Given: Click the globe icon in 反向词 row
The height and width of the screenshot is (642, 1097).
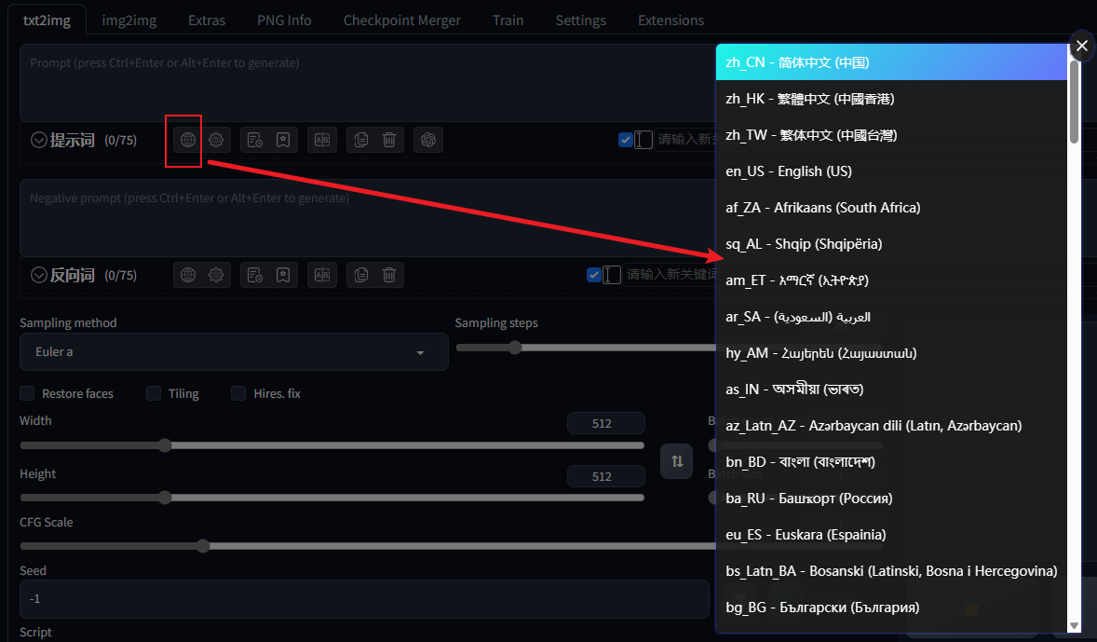Looking at the screenshot, I should point(188,275).
